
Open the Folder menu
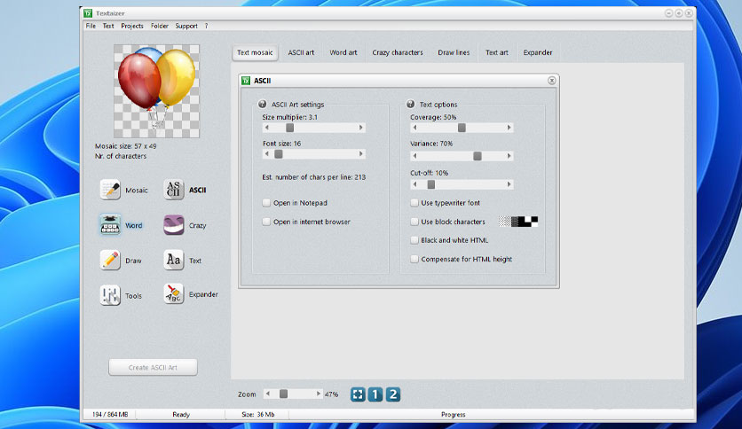click(x=160, y=26)
